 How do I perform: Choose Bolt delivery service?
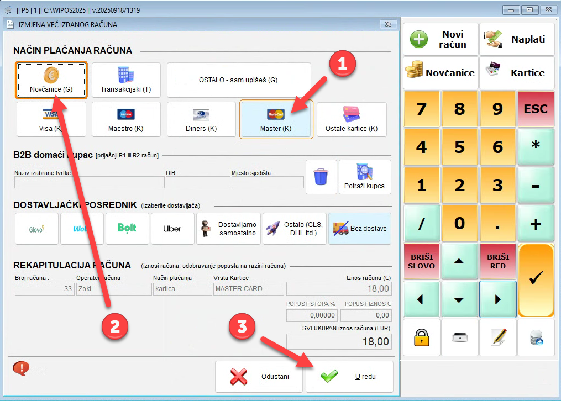(127, 229)
